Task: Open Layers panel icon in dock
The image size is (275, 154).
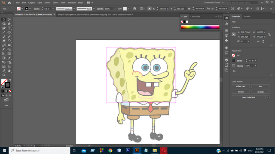Action: coord(226,60)
